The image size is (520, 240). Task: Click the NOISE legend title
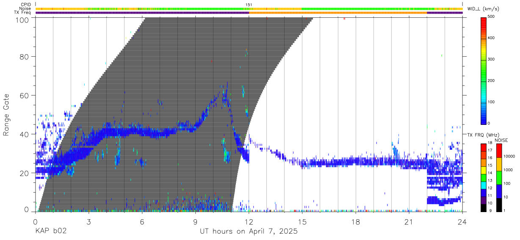[502, 140]
